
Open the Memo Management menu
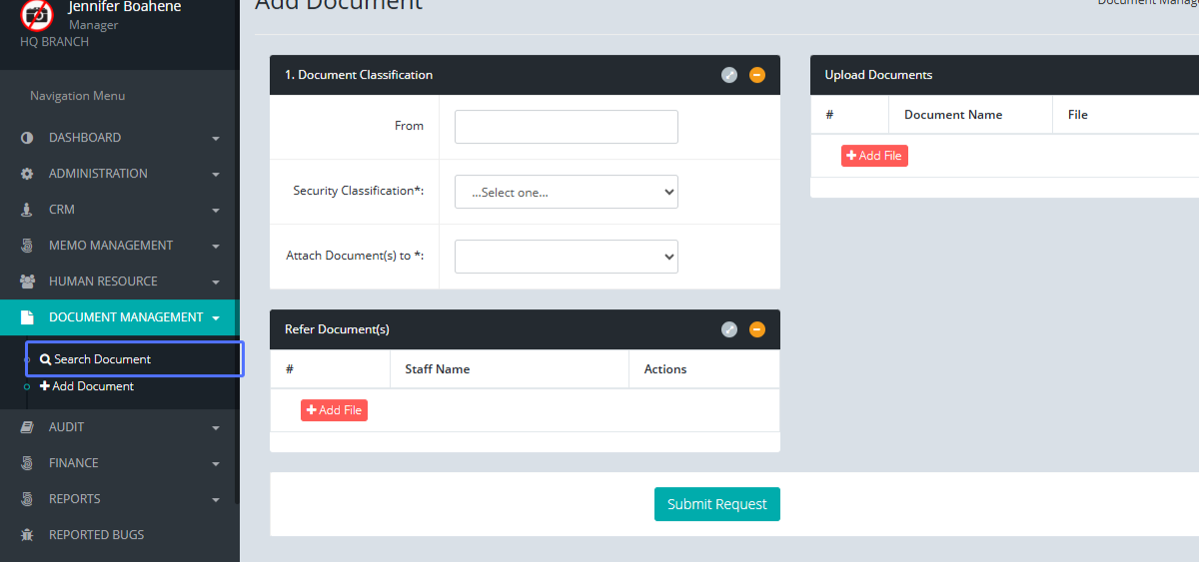111,246
